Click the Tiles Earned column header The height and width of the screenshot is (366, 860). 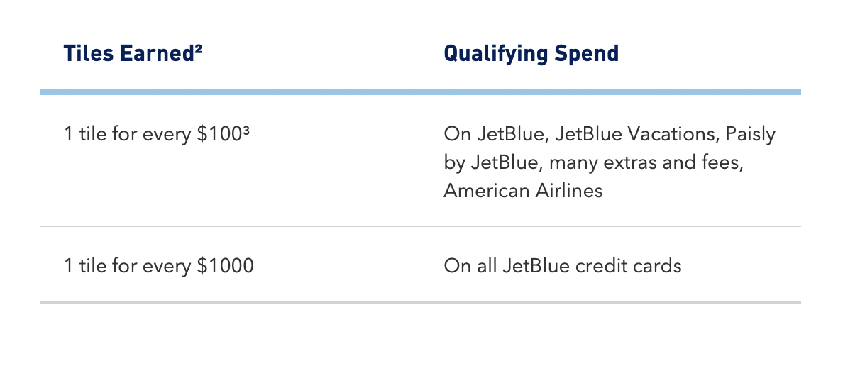pos(133,54)
